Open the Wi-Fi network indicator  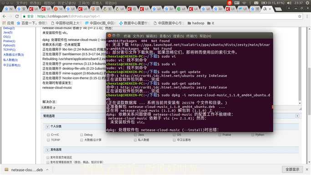[244, 3]
